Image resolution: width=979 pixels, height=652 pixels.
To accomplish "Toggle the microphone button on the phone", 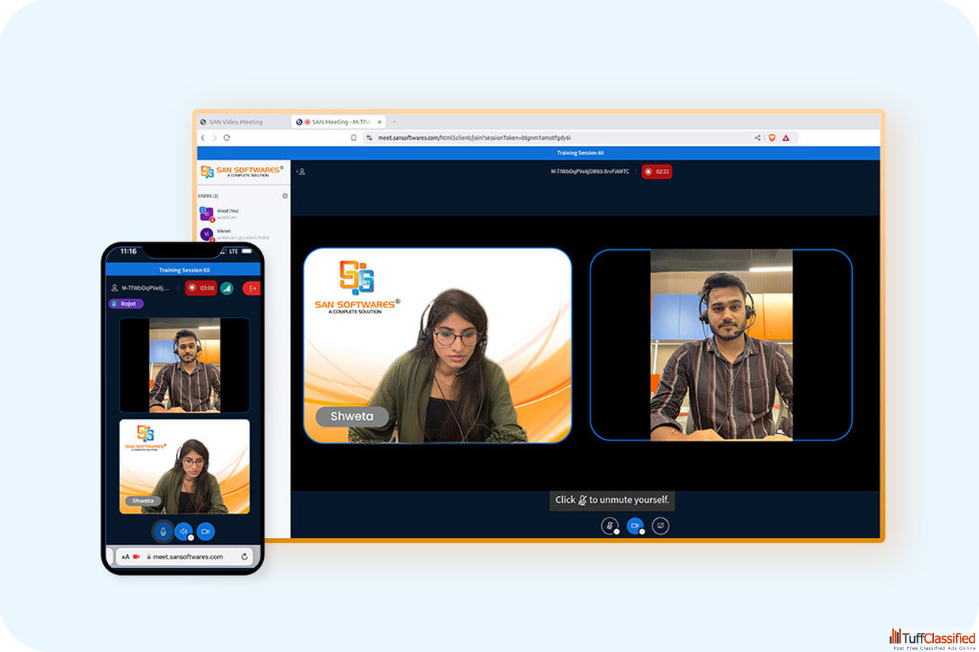I will tap(162, 531).
